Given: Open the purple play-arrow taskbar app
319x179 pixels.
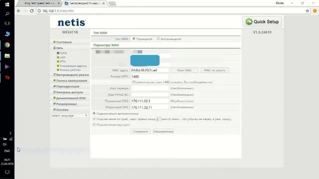Looking at the screenshot, I should [7, 67].
